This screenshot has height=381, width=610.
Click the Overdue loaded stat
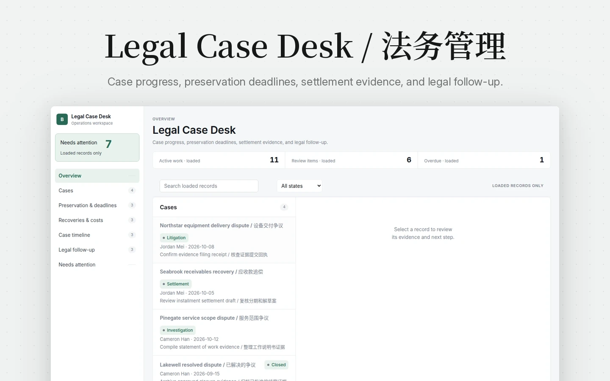(484, 160)
